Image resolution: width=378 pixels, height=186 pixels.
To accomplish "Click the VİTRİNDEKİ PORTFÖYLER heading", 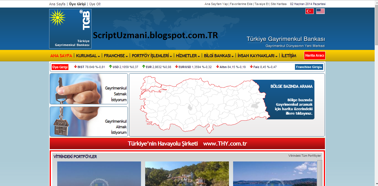I will (75, 157).
